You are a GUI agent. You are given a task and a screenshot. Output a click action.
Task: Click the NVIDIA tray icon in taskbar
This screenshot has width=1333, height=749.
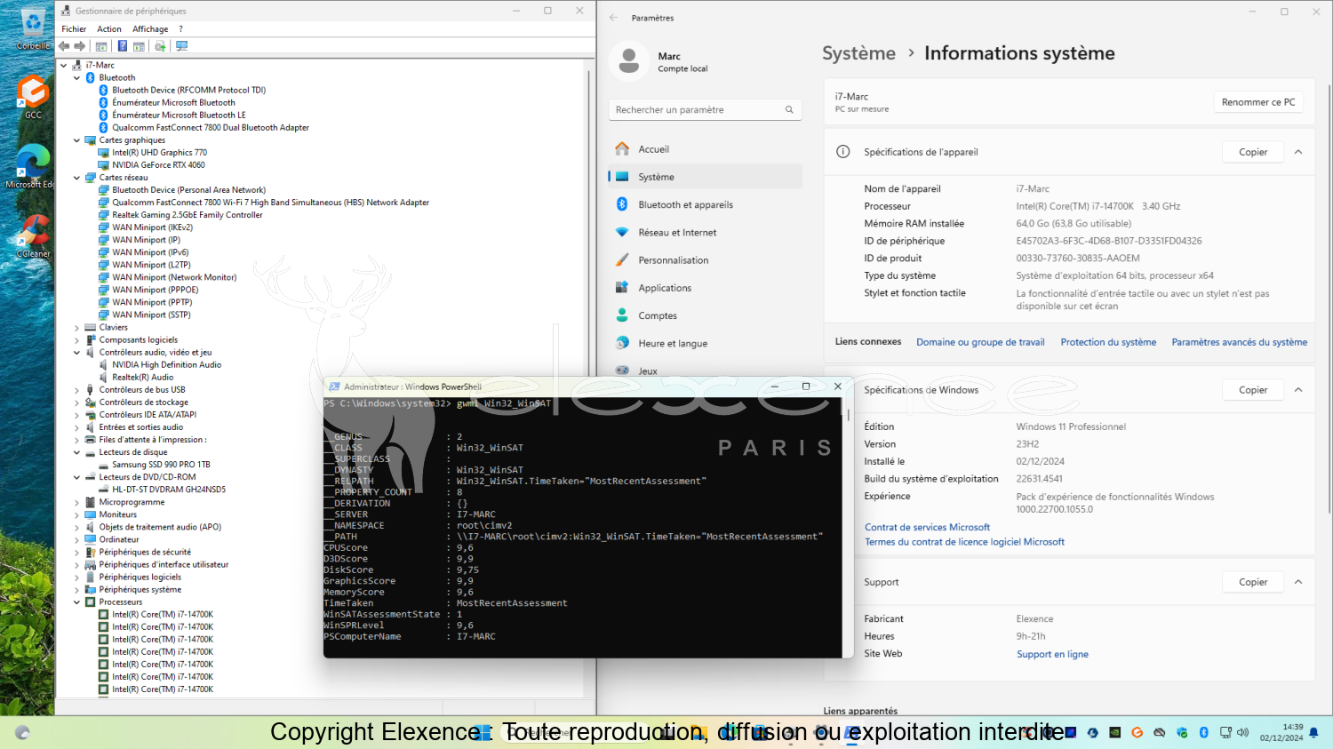click(1114, 733)
